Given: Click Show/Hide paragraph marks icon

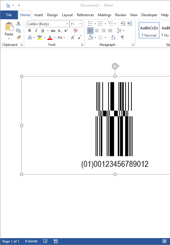Looking at the screenshot, I should pyautogui.click(x=123, y=37).
